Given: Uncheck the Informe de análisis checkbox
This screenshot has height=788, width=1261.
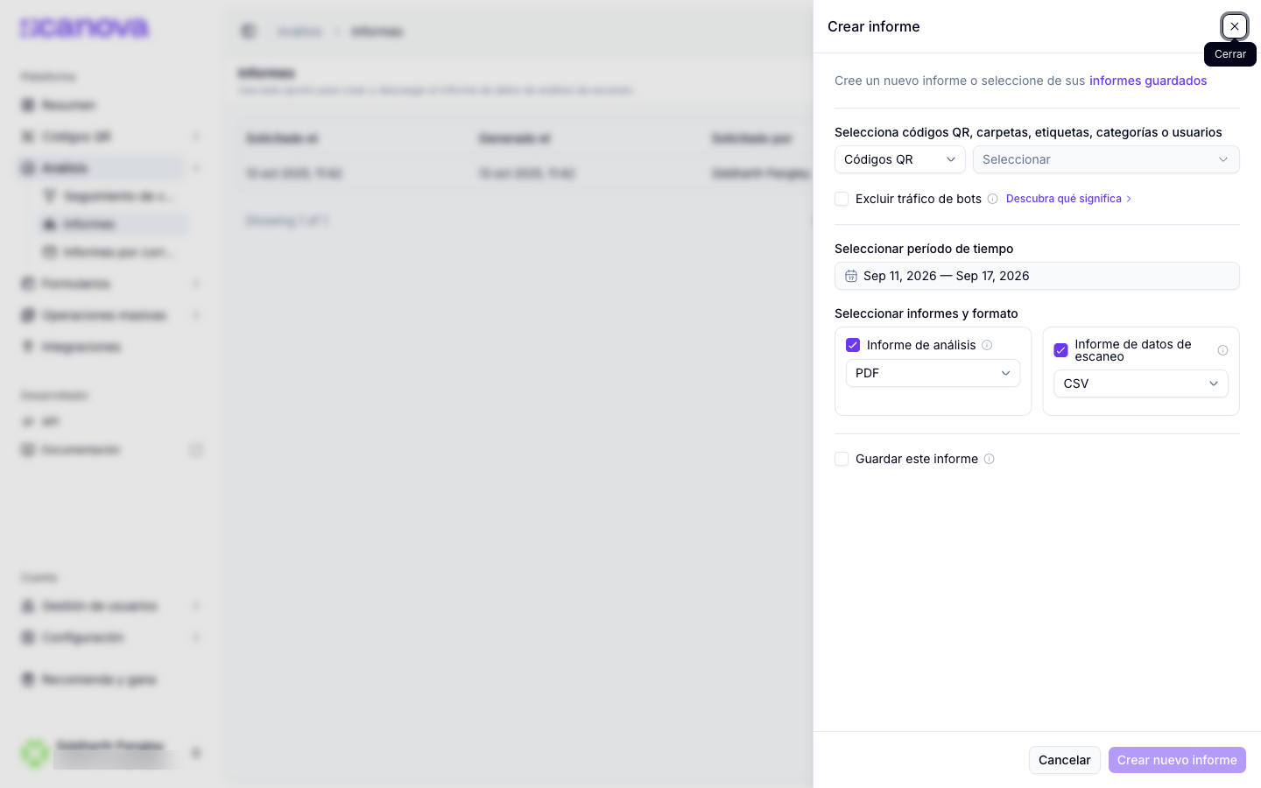Looking at the screenshot, I should click(x=853, y=345).
